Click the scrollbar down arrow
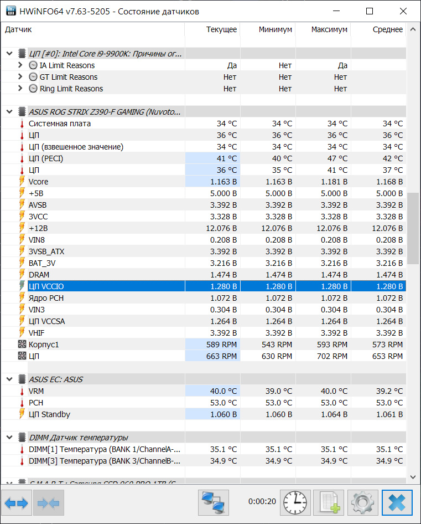Viewport: 421px width, 524px height. coord(413,477)
